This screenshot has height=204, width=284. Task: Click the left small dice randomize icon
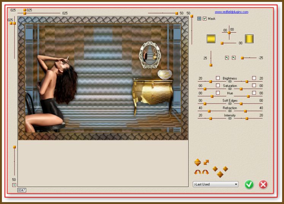[215, 169]
